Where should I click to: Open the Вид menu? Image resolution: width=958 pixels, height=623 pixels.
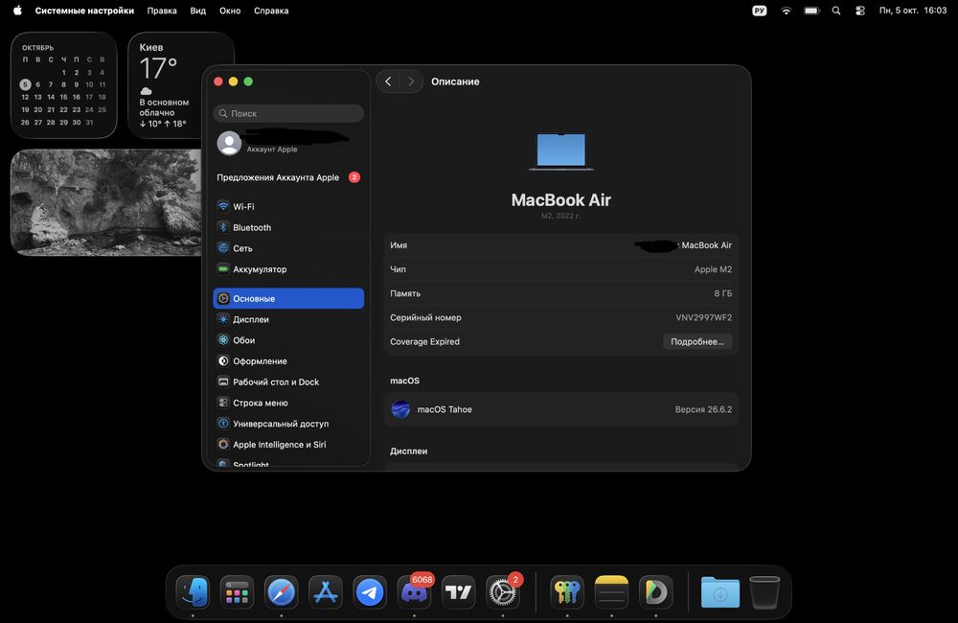198,11
